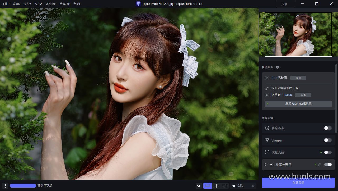Click the upscale arrows icon beside 提高分辨率倍数
The height and width of the screenshot is (191, 338).
[x=267, y=88]
